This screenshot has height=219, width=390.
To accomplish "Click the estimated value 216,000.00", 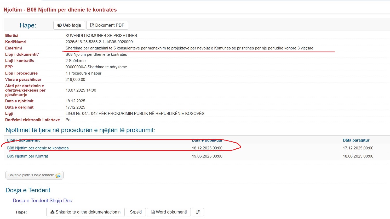I will (75, 80).
